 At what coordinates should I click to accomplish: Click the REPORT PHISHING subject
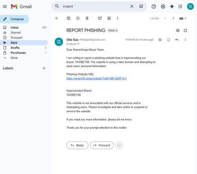(86, 30)
